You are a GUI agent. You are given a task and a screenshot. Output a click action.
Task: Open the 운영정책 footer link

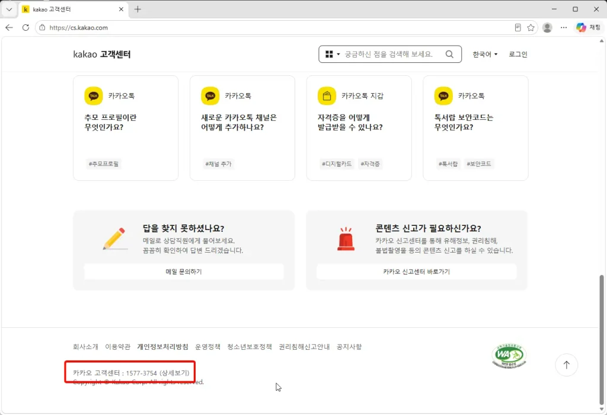[207, 346]
